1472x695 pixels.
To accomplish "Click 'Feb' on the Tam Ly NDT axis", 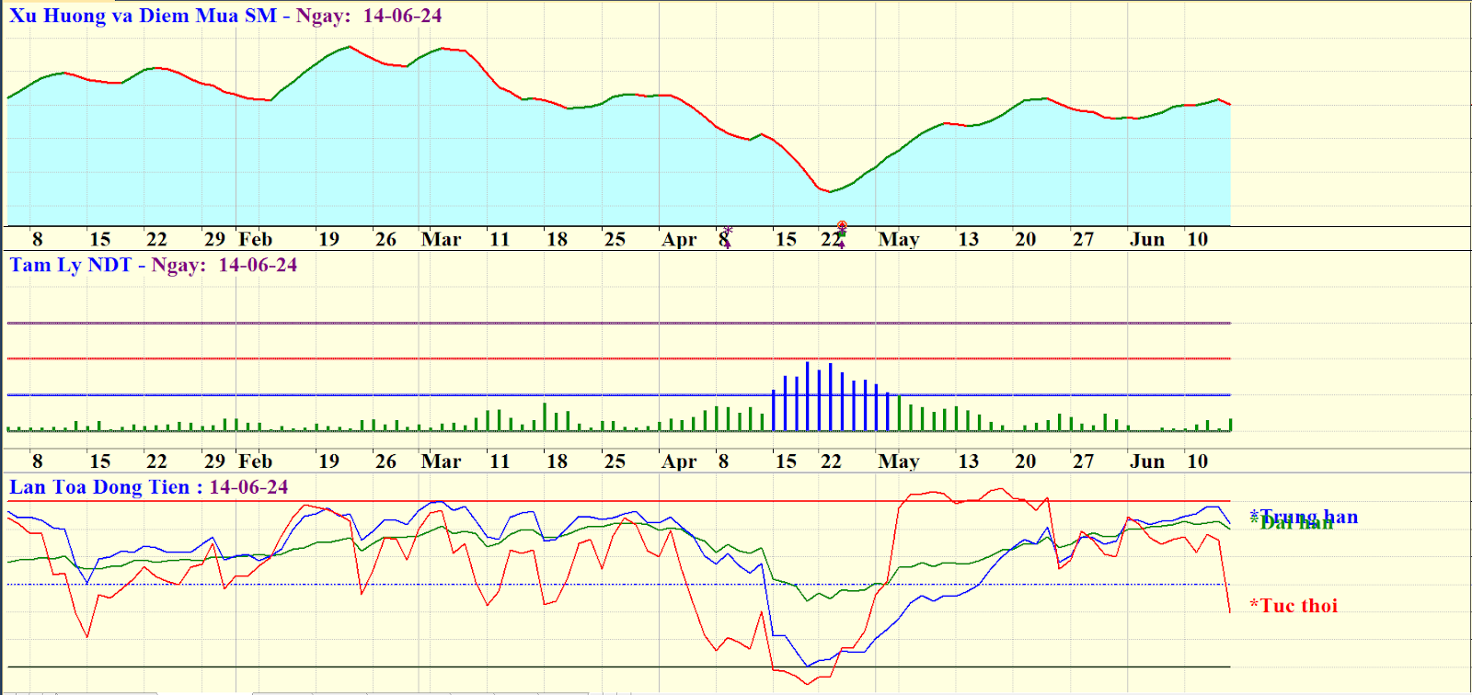I will [x=256, y=461].
